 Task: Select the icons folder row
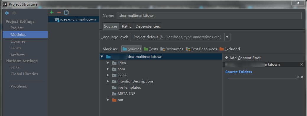(161, 75)
